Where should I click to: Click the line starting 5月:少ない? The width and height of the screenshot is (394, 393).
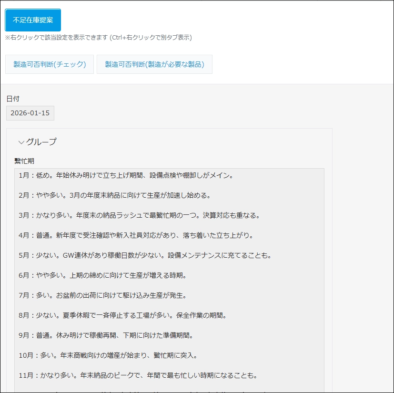click(x=145, y=255)
